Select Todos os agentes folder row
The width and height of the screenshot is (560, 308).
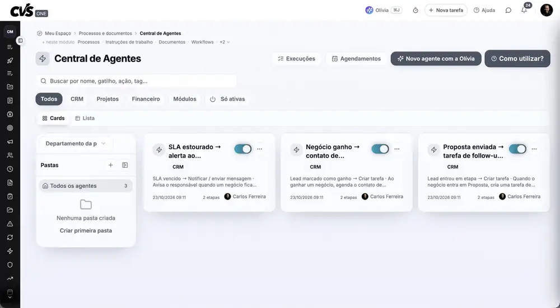coord(86,186)
